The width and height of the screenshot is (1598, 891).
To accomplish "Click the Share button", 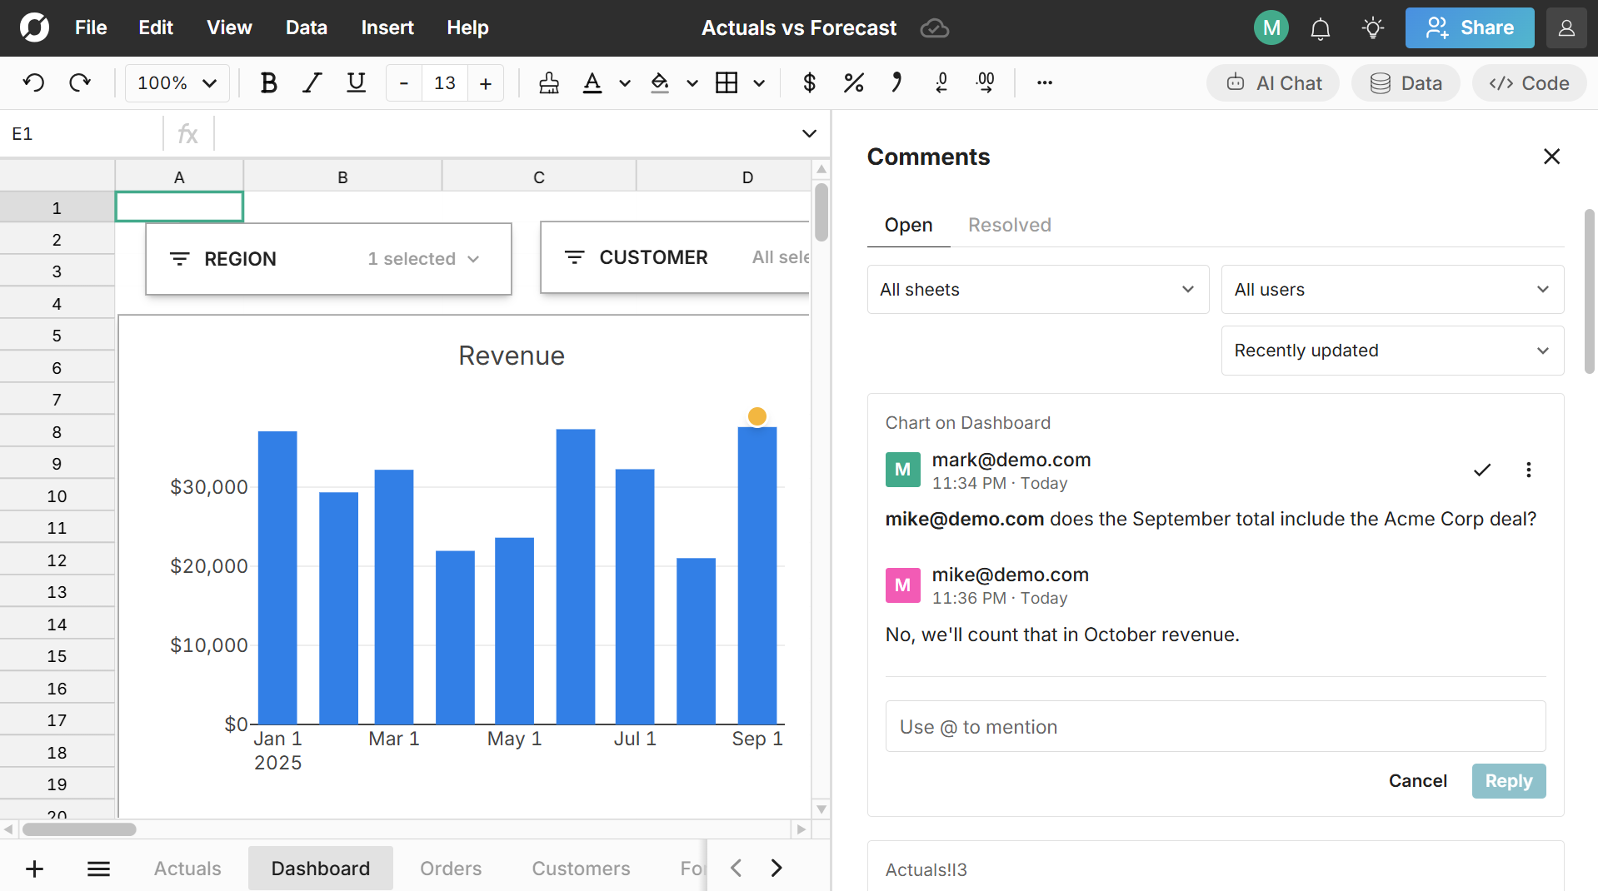I will [1469, 28].
